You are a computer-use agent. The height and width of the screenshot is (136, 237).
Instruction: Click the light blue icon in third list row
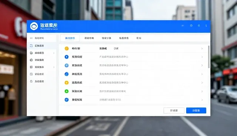(67, 65)
